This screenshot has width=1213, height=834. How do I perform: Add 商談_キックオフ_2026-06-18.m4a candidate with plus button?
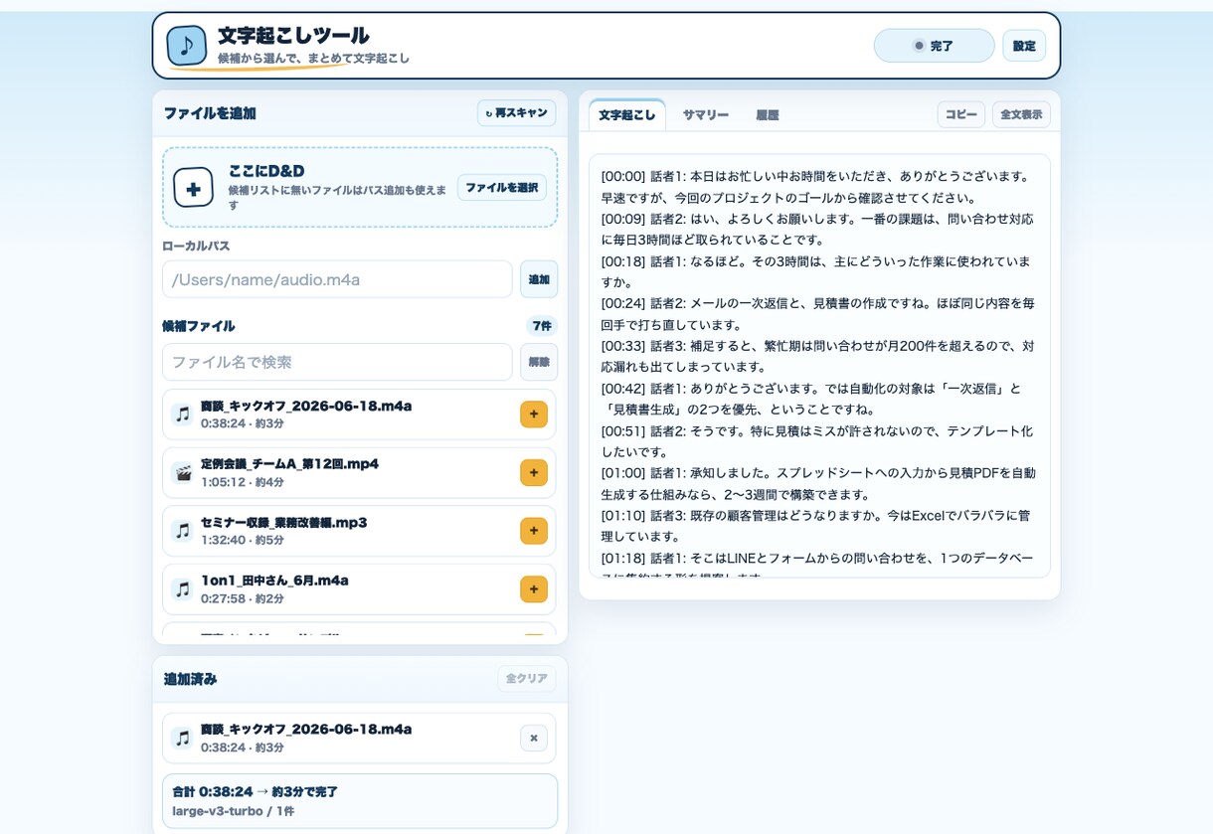click(x=534, y=415)
